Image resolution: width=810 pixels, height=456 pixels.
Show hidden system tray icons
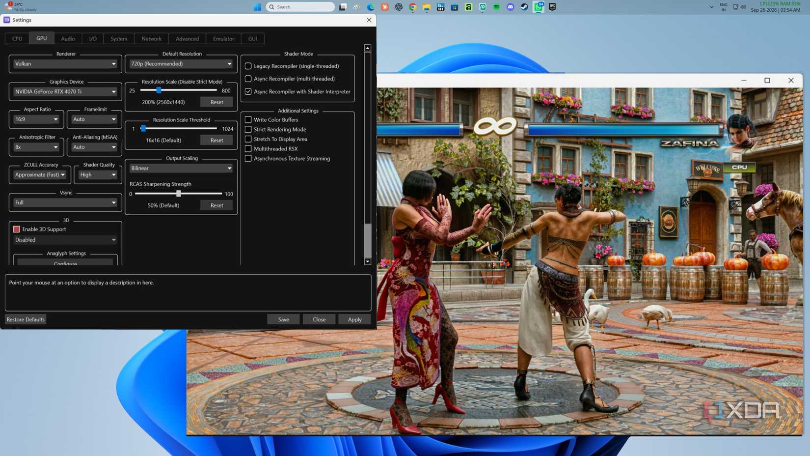click(x=711, y=7)
